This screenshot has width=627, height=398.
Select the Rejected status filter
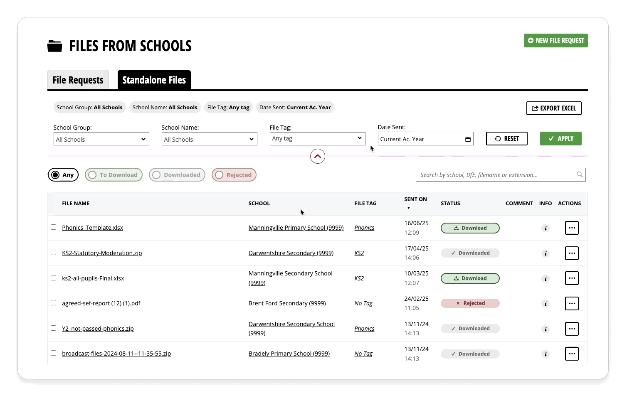(x=234, y=175)
